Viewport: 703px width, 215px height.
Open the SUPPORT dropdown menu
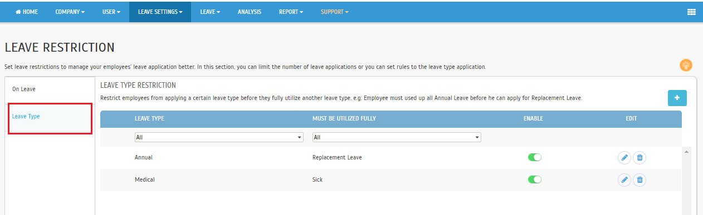(x=334, y=12)
